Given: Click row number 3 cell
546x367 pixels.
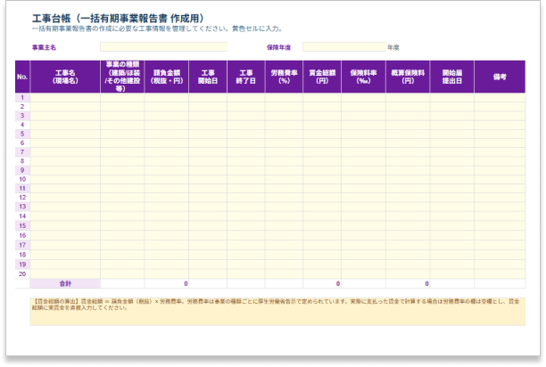Looking at the screenshot, I should [22, 116].
